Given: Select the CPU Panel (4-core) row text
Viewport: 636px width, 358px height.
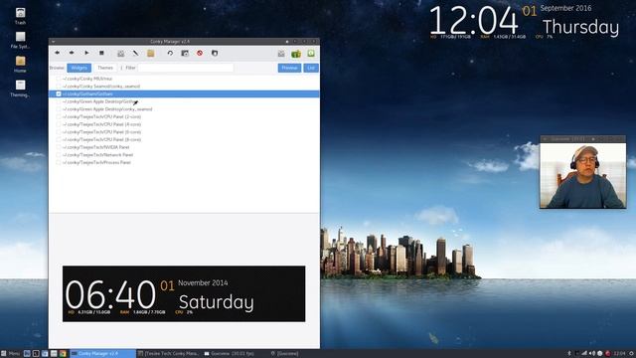Looking at the screenshot, I should point(101,124).
